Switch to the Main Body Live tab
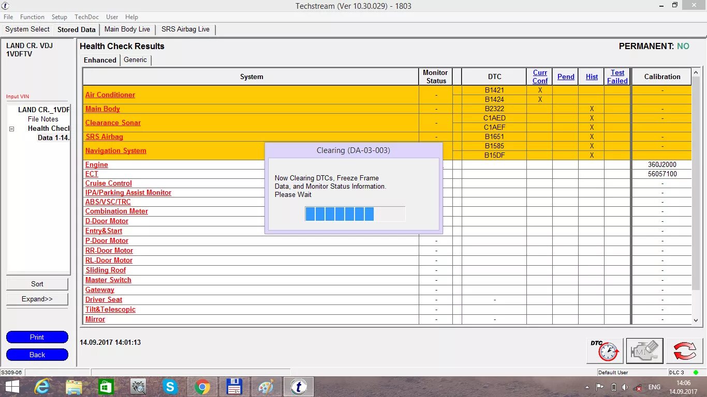This screenshot has height=397, width=707. click(x=127, y=29)
